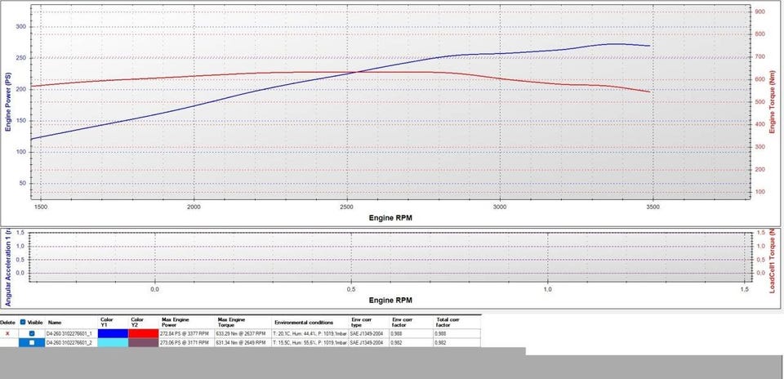Click the max power value 273,06 PS @ 3171 RPM
The height and width of the screenshot is (379, 784).
point(185,342)
